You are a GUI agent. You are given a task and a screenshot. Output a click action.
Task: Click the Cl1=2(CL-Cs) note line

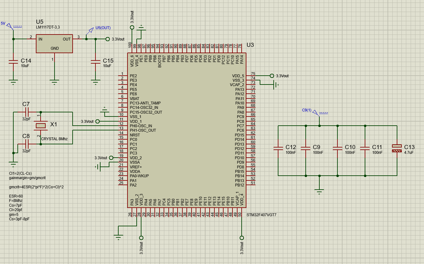[x=20, y=173]
